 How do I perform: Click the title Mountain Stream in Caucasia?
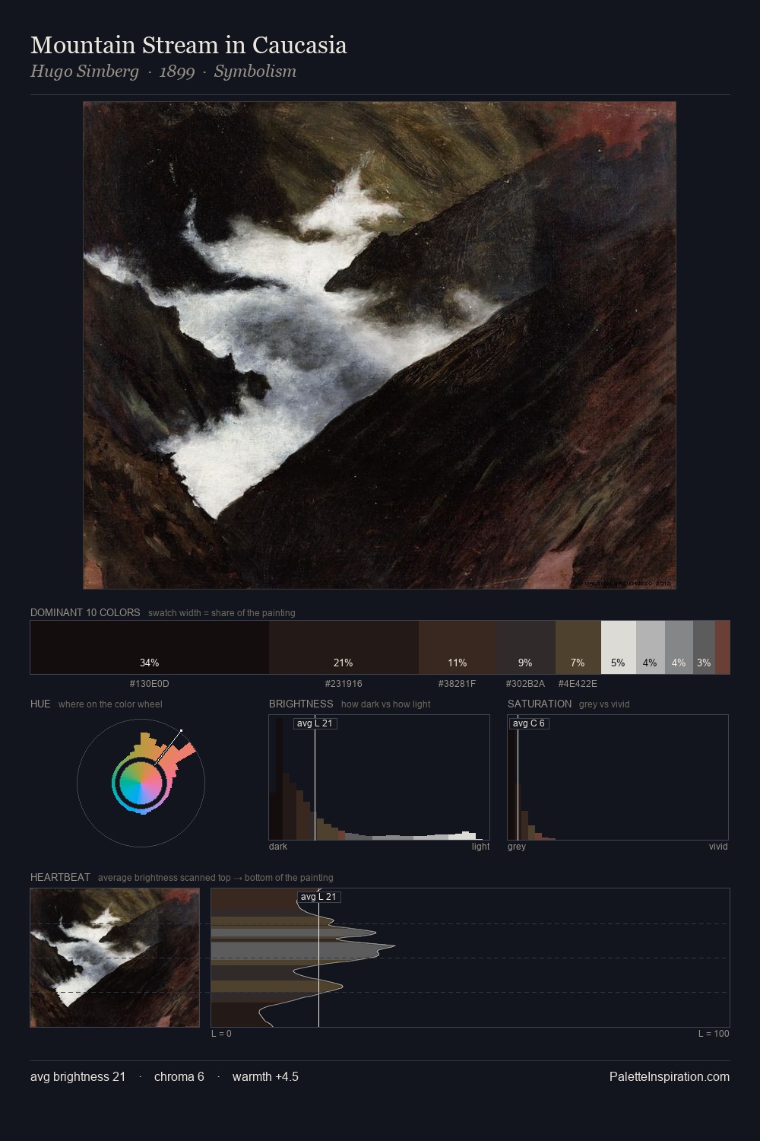[188, 45]
